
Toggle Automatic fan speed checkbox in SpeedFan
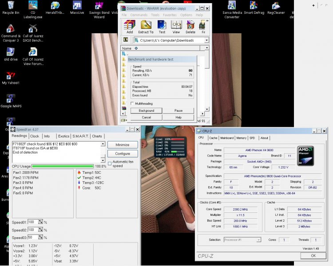click(x=110, y=164)
